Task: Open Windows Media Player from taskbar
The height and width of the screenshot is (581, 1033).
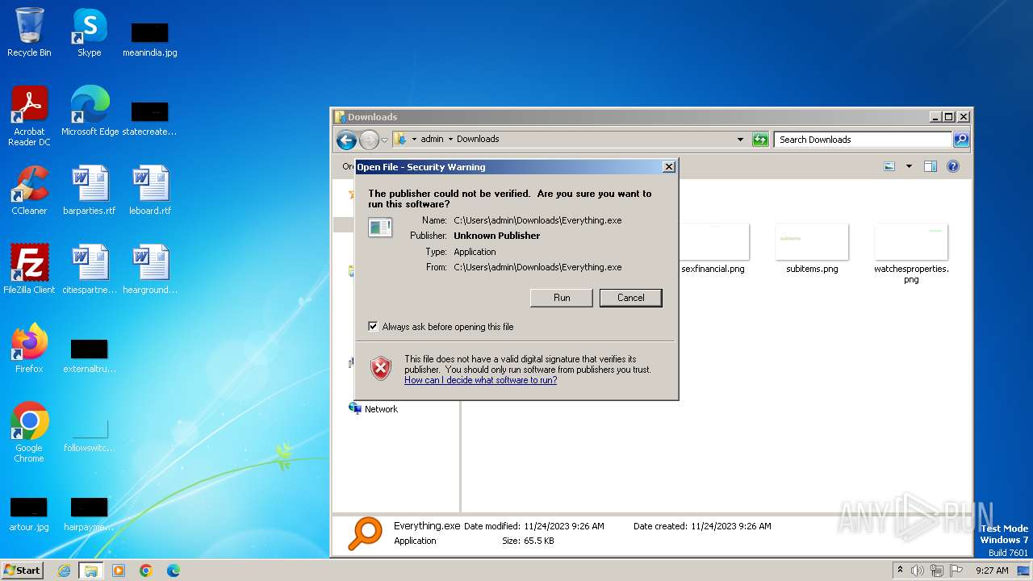Action: 119,571
